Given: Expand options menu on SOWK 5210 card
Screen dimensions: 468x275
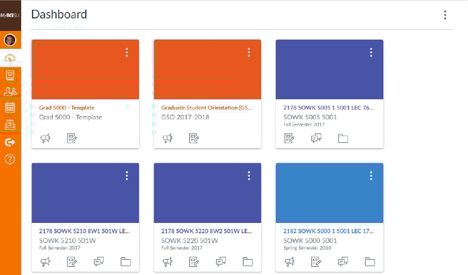Looking at the screenshot, I should [127, 176].
